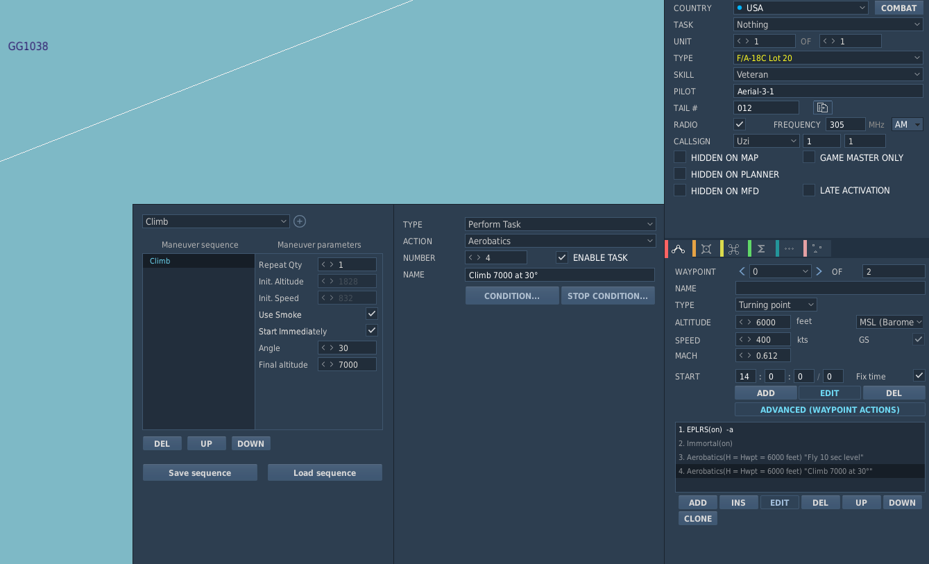Expand the Skill Veteran dropdown

point(828,74)
